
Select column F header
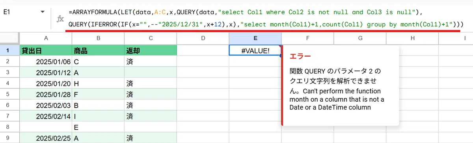(308, 38)
